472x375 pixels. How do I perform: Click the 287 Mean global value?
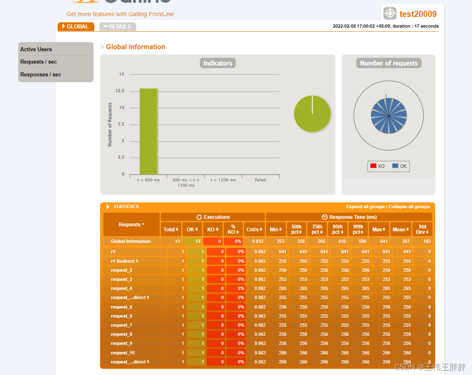[x=406, y=241]
